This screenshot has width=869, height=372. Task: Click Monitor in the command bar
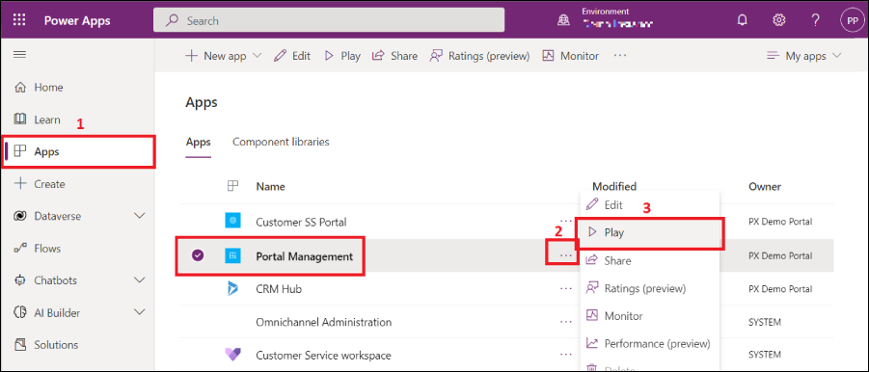[x=570, y=56]
